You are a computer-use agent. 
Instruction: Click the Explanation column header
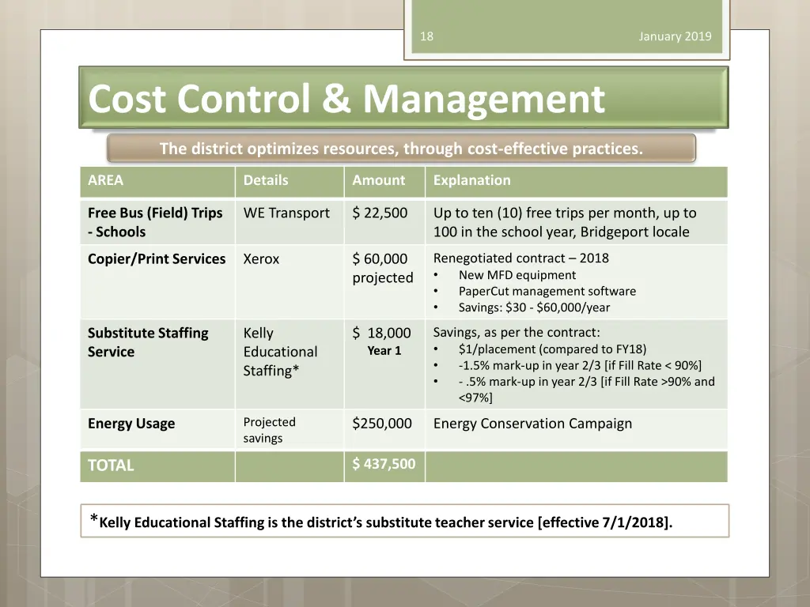[x=471, y=180]
